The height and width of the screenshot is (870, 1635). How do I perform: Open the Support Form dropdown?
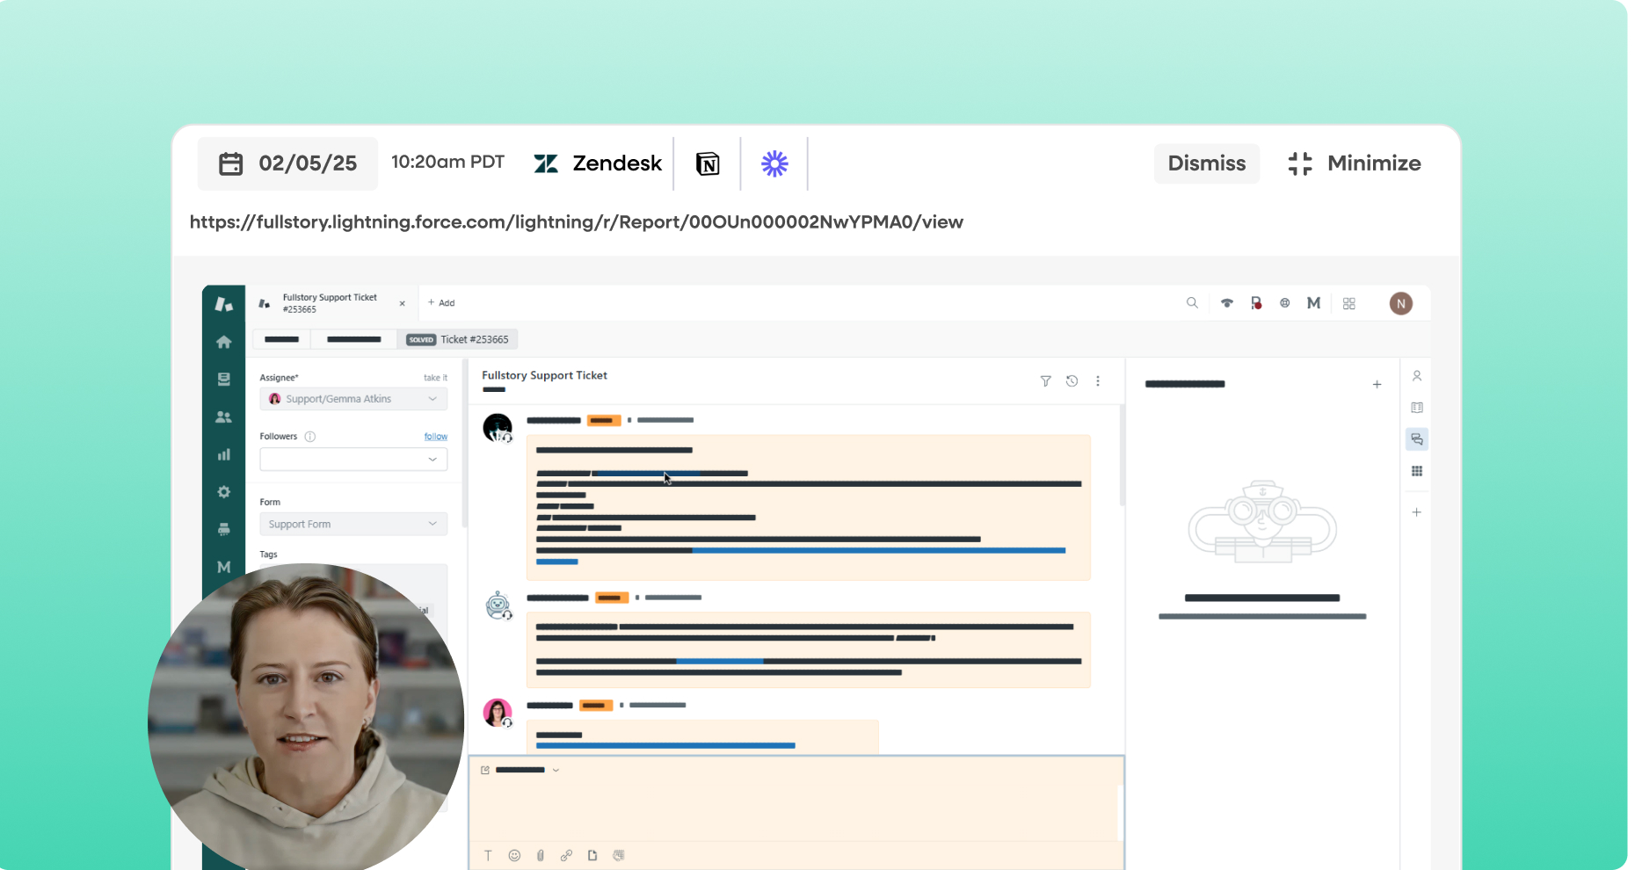click(353, 525)
